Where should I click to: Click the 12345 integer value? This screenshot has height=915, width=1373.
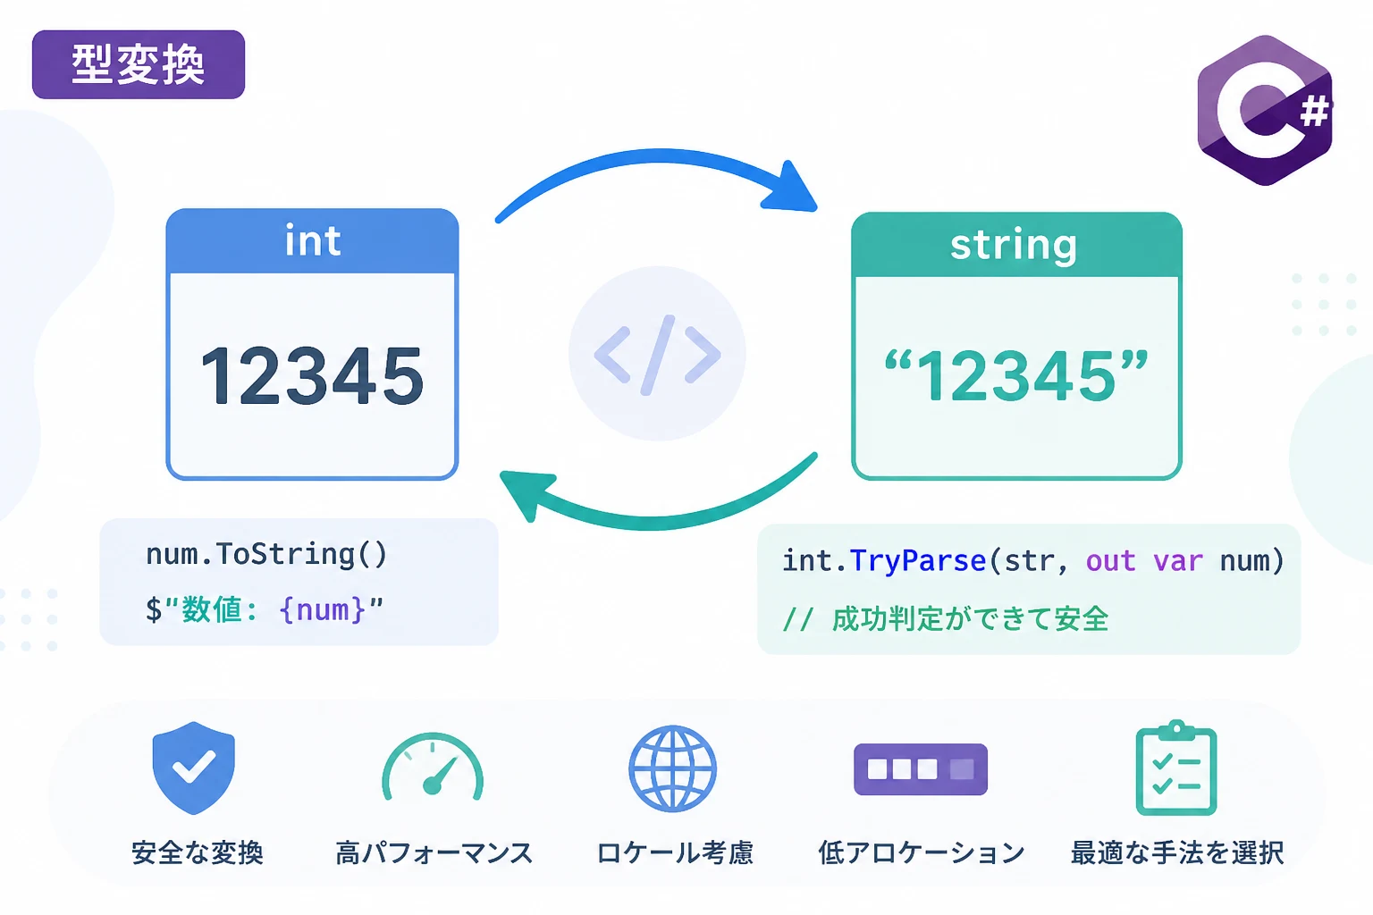pyautogui.click(x=312, y=376)
